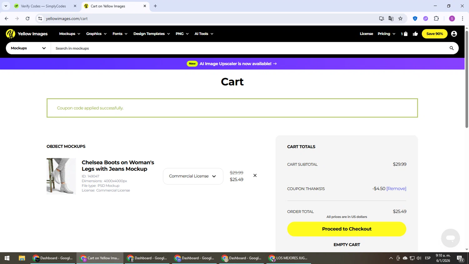Click the ESP language indicator
Screen dimensions: 469x264
428,258
